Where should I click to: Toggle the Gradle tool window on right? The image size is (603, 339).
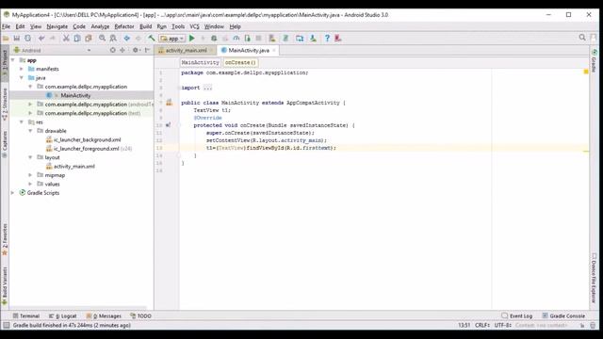coord(595,60)
